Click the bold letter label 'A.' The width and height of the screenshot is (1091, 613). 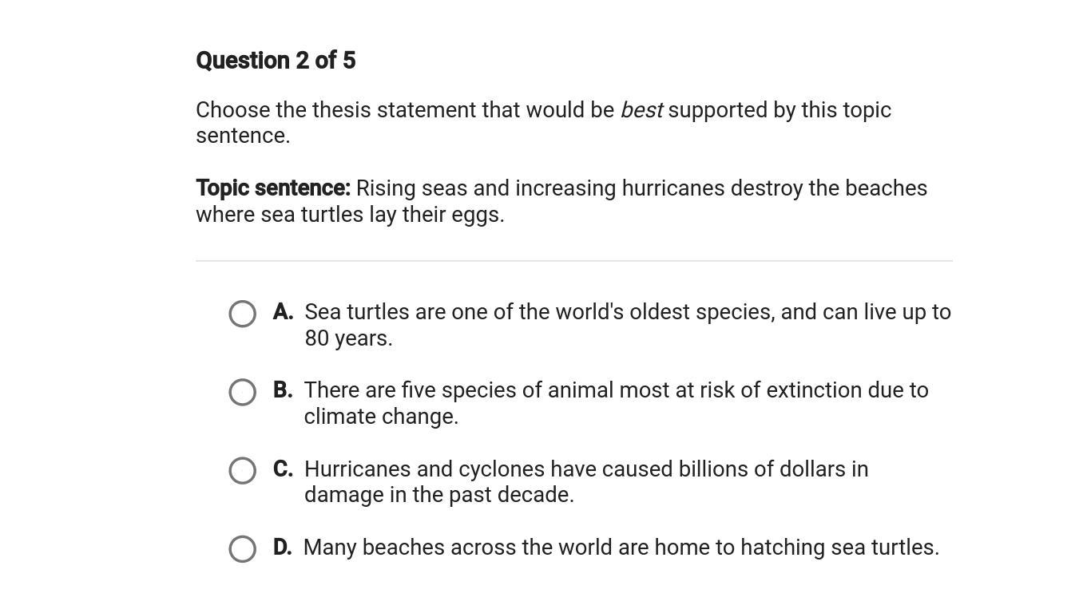pyautogui.click(x=284, y=311)
